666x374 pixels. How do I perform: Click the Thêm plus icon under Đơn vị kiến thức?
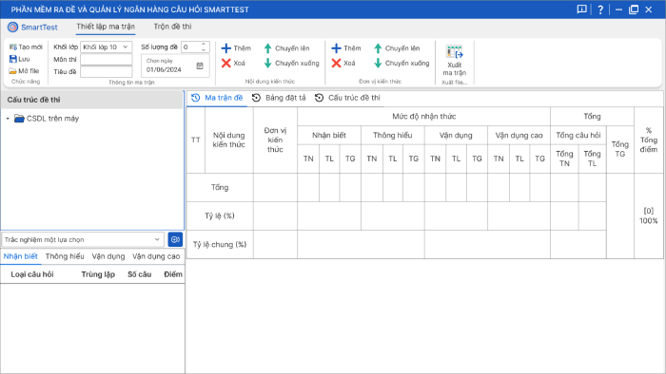pos(337,48)
